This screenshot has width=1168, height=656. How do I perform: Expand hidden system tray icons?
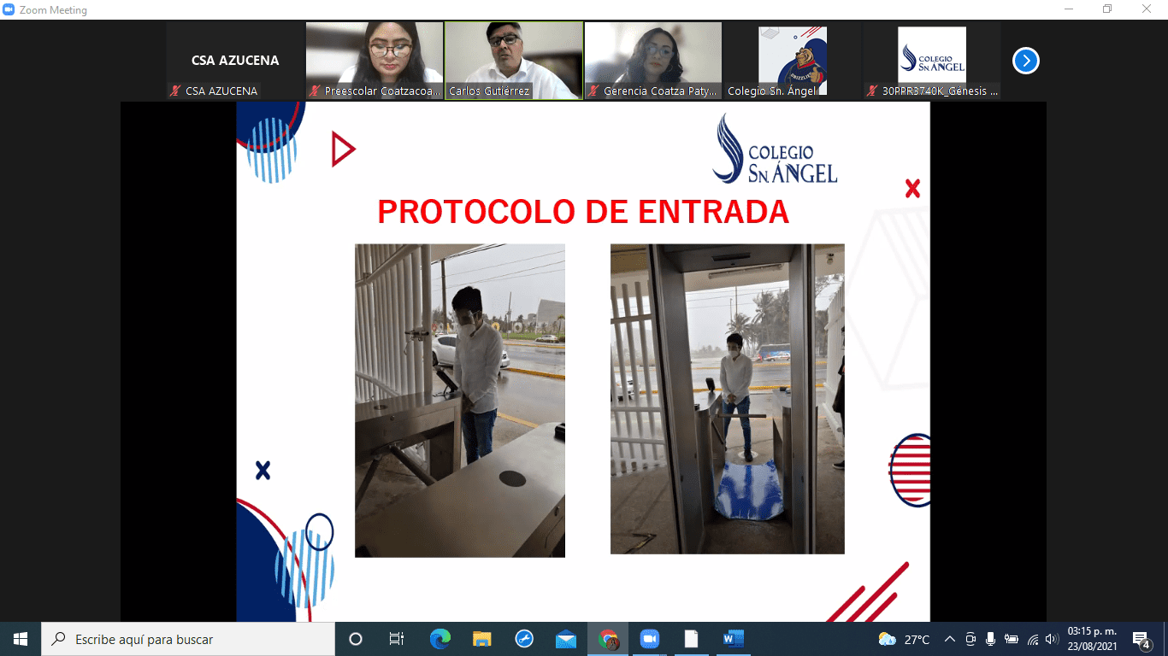point(949,639)
